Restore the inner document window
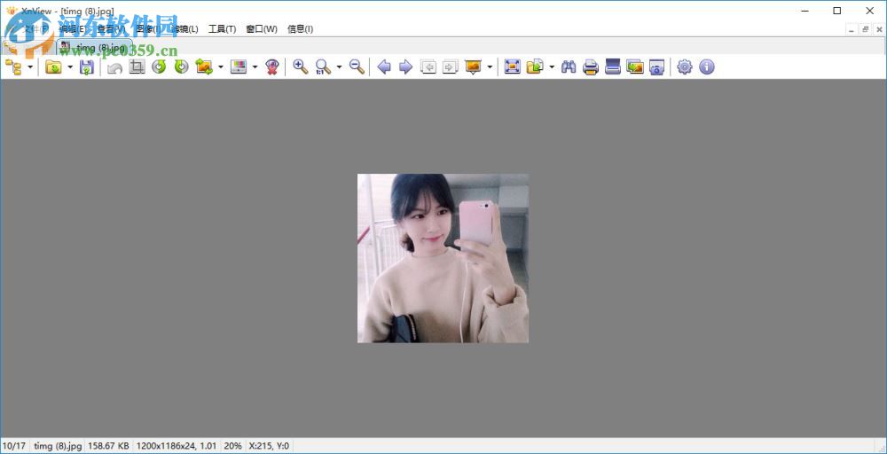 coord(865,29)
